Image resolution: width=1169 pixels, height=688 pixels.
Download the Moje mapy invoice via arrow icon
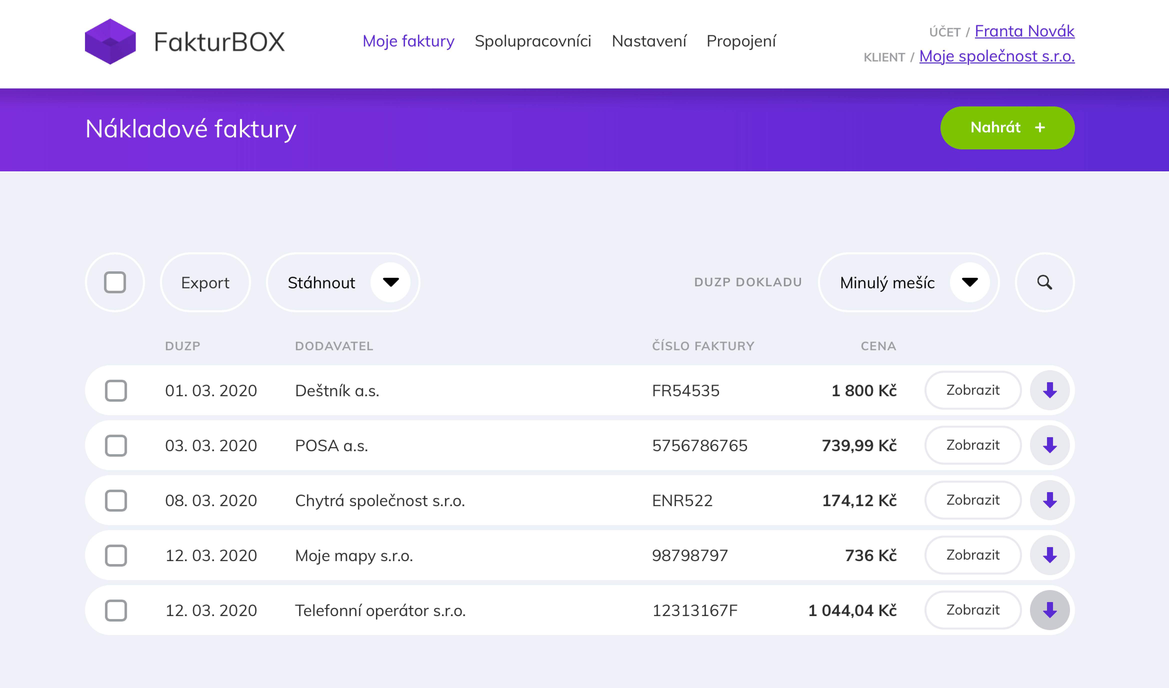(x=1050, y=555)
